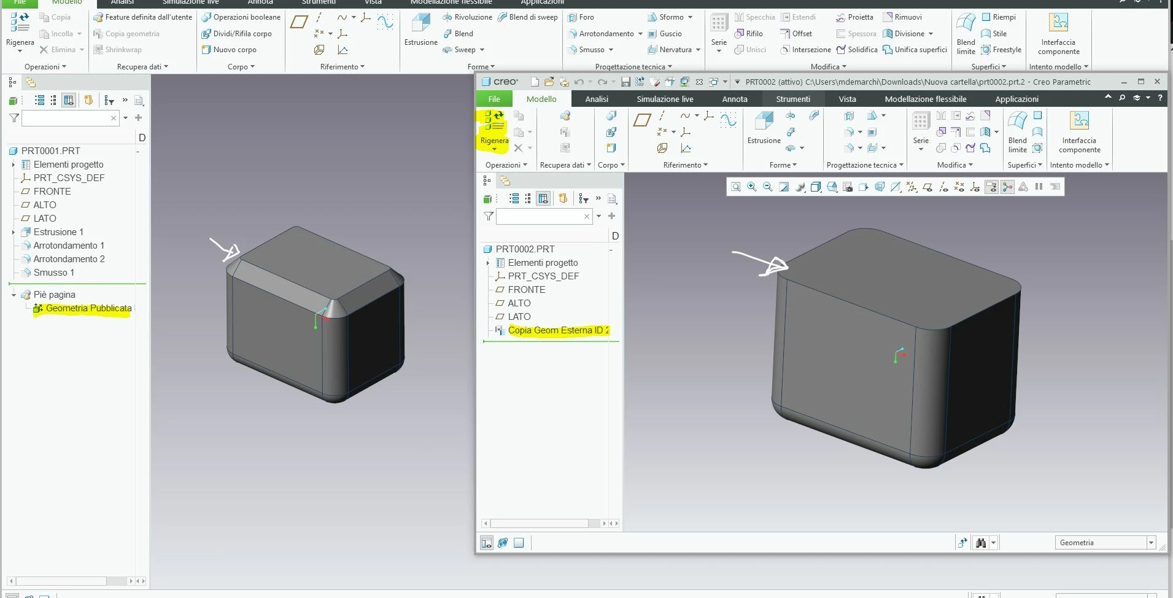The image size is (1173, 598).
Task: Click Blend limite in PRT0002 window
Action: click(1017, 132)
